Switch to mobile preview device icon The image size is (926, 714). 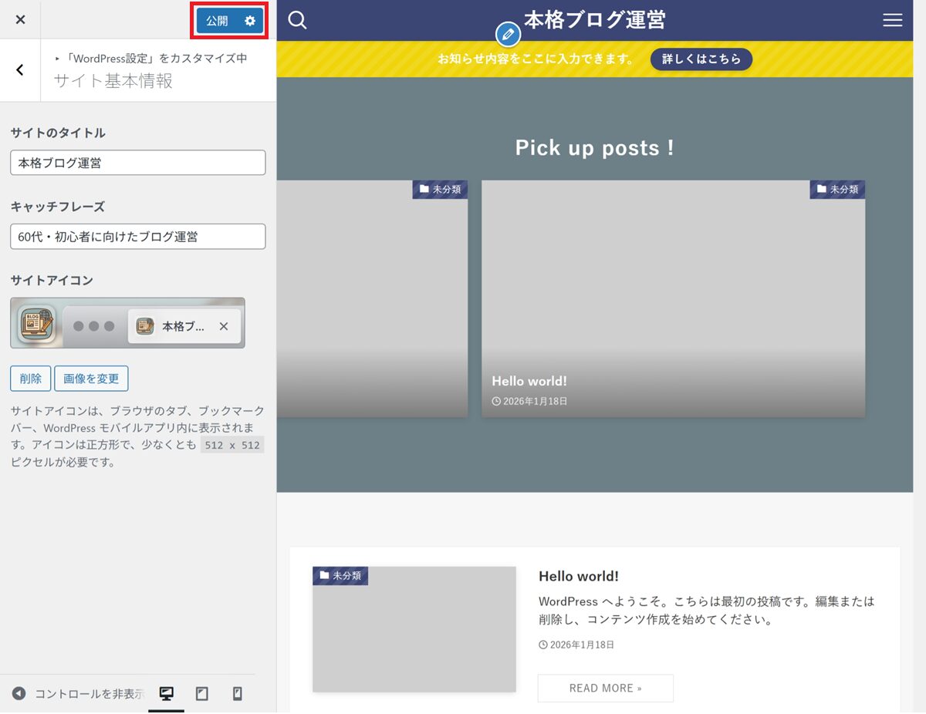point(238,694)
